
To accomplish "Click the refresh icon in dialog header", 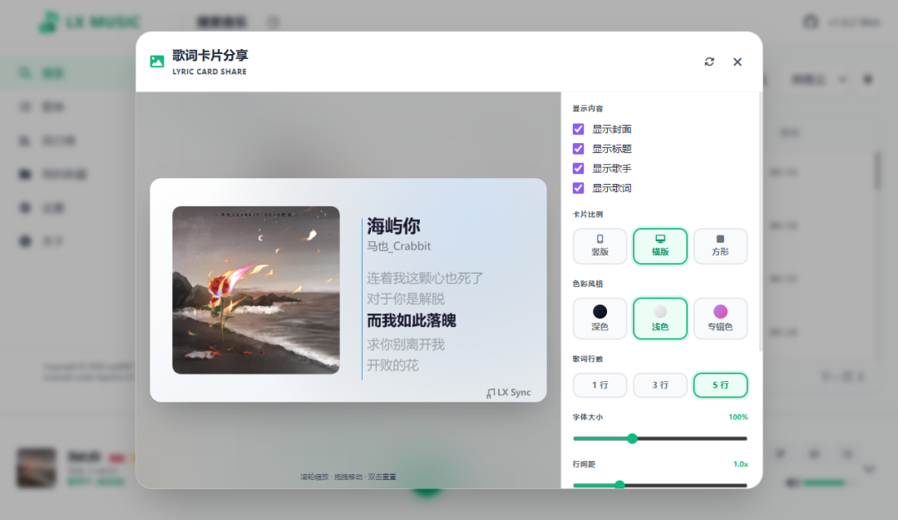I will (x=709, y=62).
